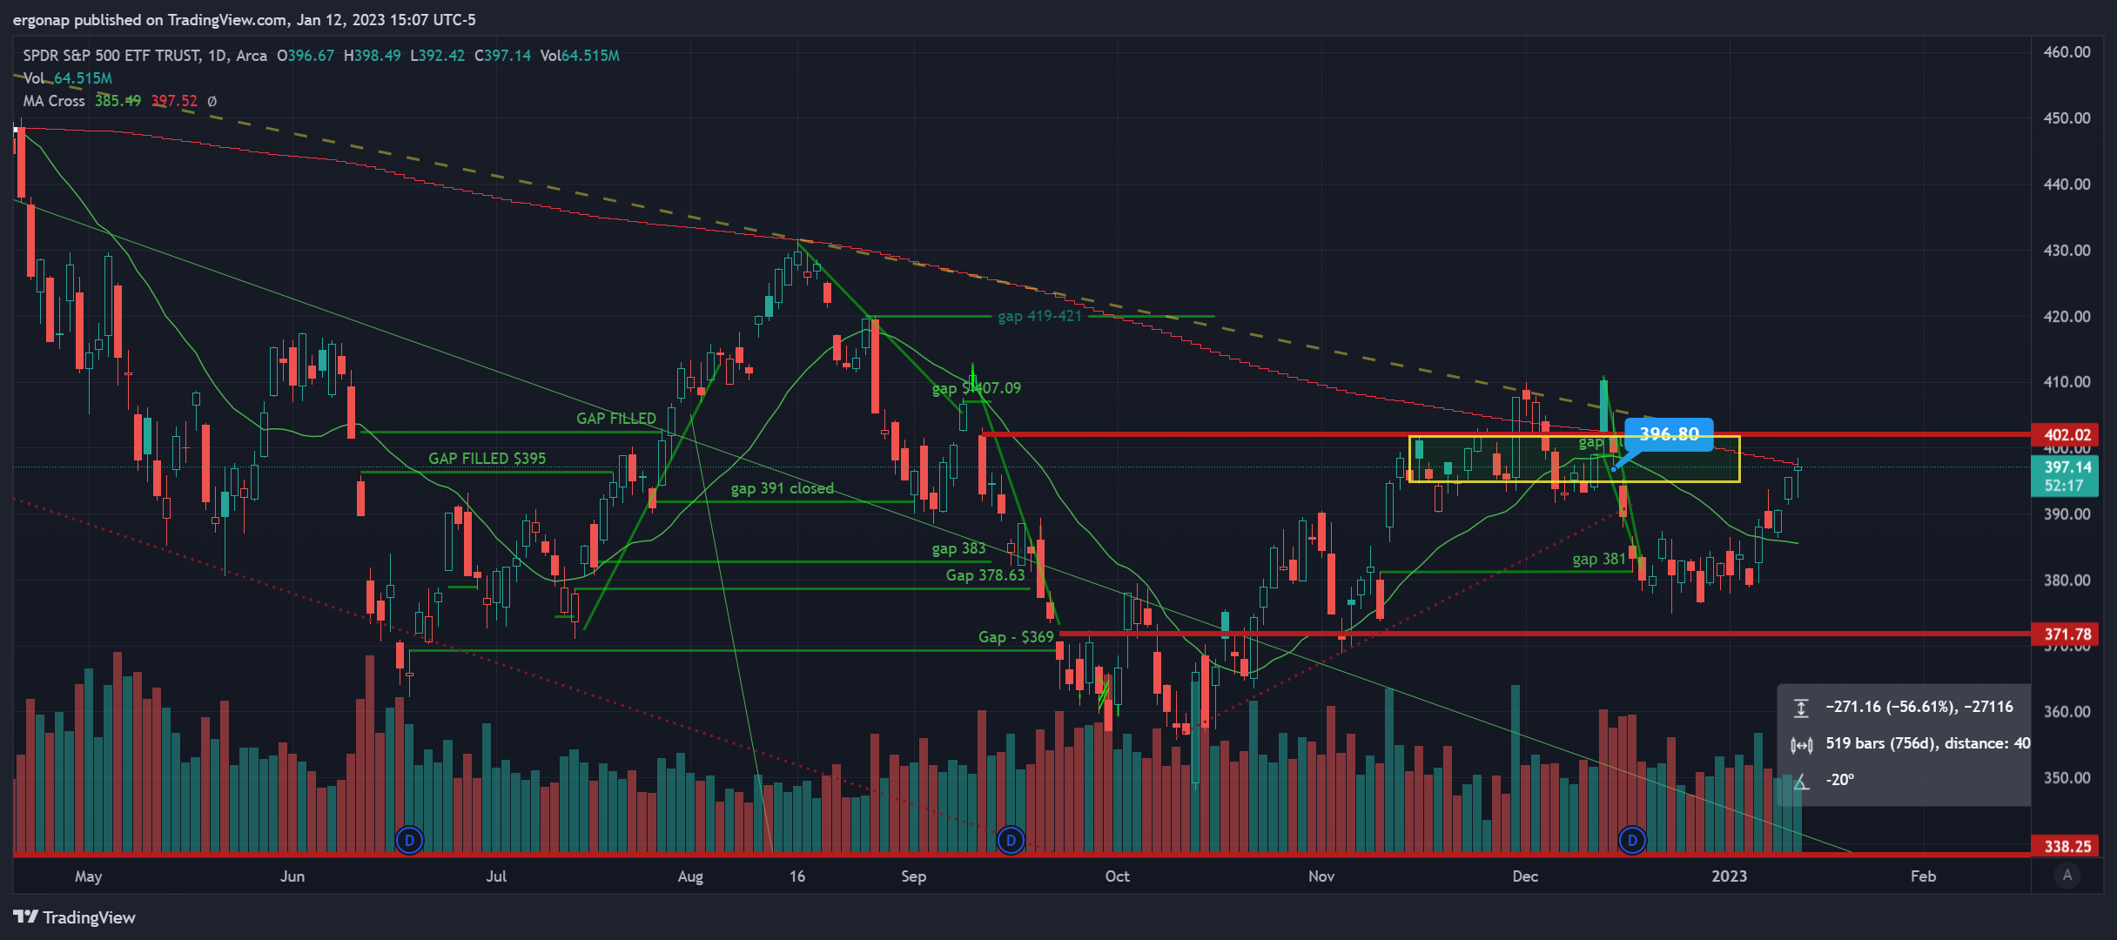Image resolution: width=2117 pixels, height=940 pixels.
Task: Click the bars distance icon in measure tooltip
Action: pos(1801,744)
